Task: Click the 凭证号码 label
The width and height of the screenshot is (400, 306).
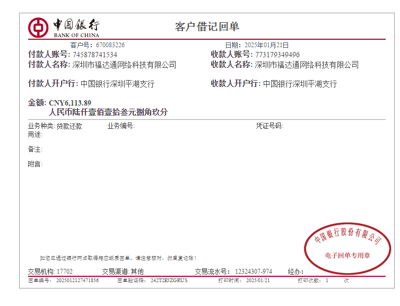Action: click(269, 126)
